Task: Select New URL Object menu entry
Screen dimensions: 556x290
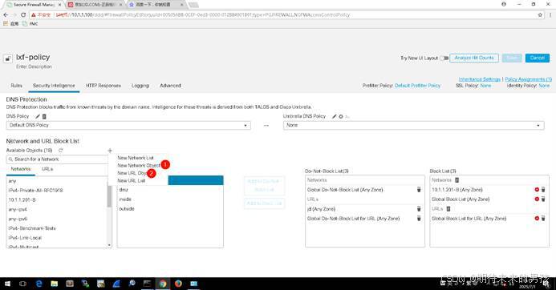Action: pos(132,173)
